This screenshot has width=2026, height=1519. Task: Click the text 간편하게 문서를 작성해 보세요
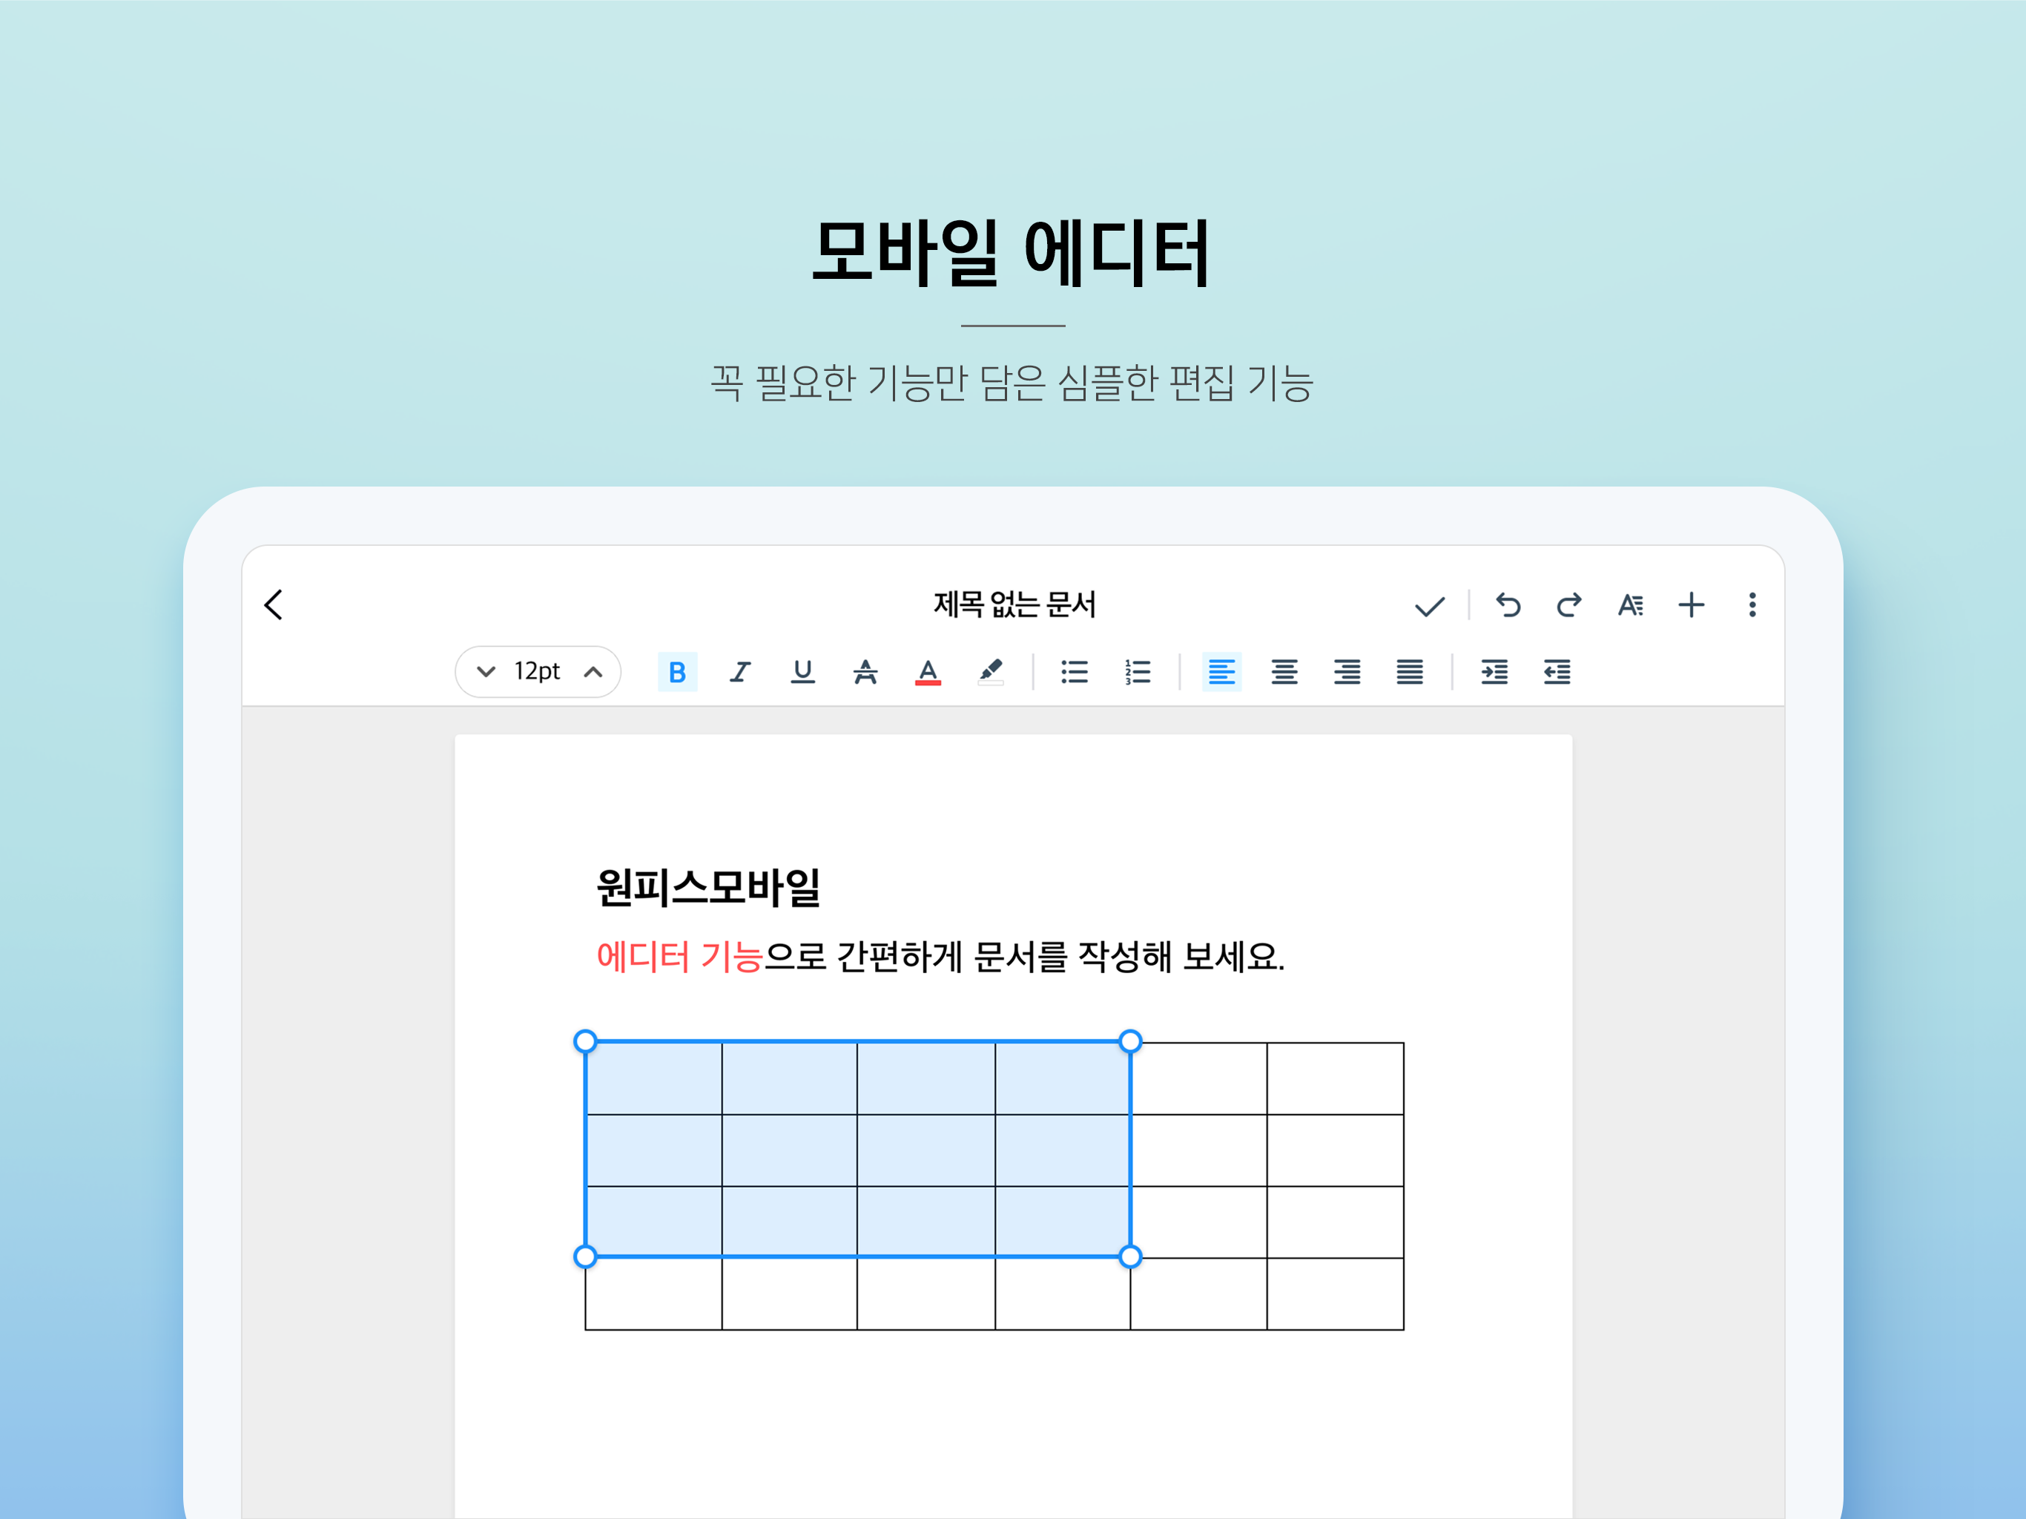pos(1060,957)
